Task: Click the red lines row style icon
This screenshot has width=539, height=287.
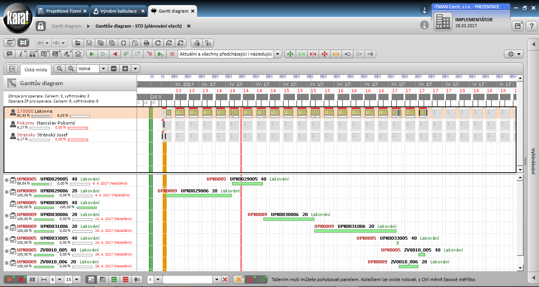Action: 126,280
